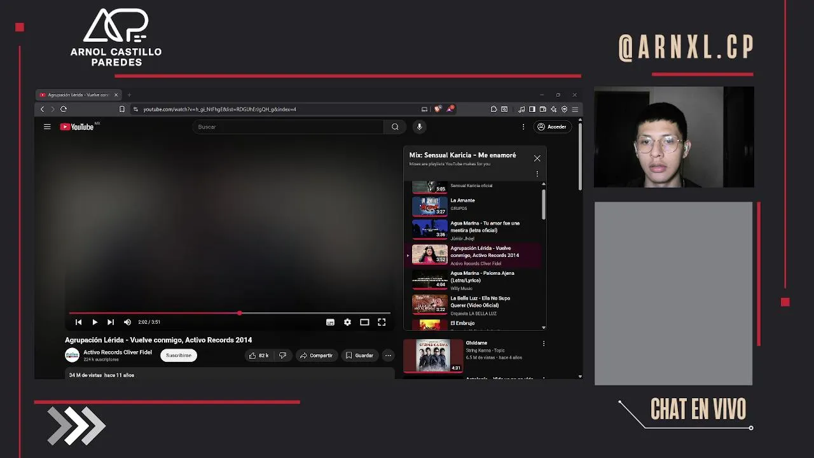Go to the YouTube home logo

[77, 127]
